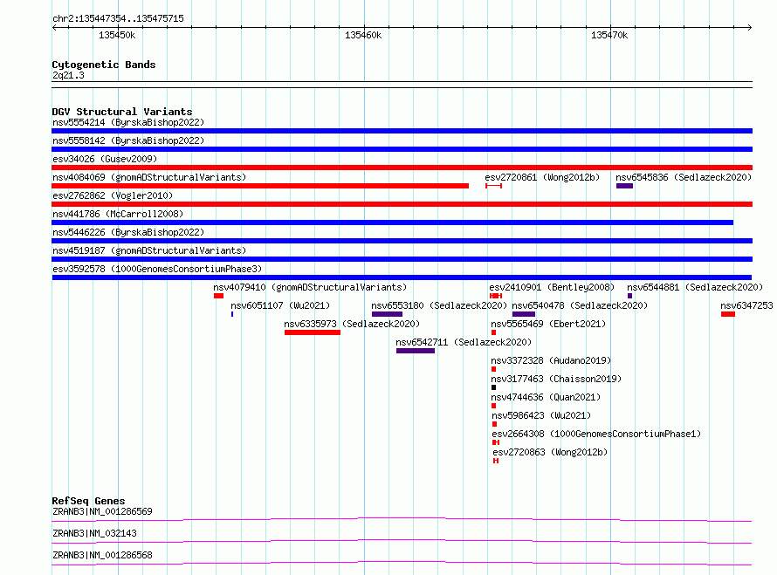Screen dimensions: 777x575
Task: Click the nsv441786 blue variant bar
Action: pos(393,222)
